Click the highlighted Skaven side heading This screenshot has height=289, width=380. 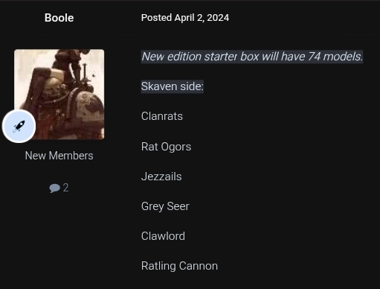coord(173,86)
